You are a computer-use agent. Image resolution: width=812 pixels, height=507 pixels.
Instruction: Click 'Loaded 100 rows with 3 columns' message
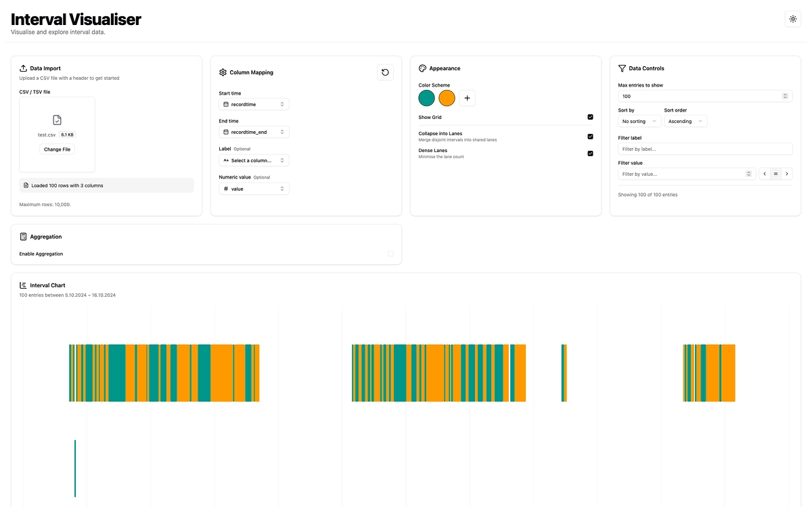68,185
